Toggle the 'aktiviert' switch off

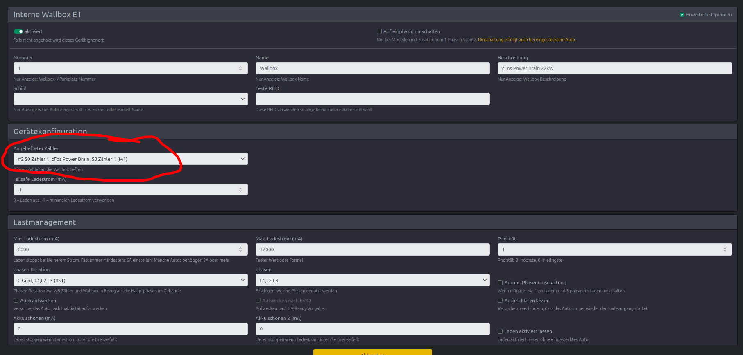coord(18,31)
